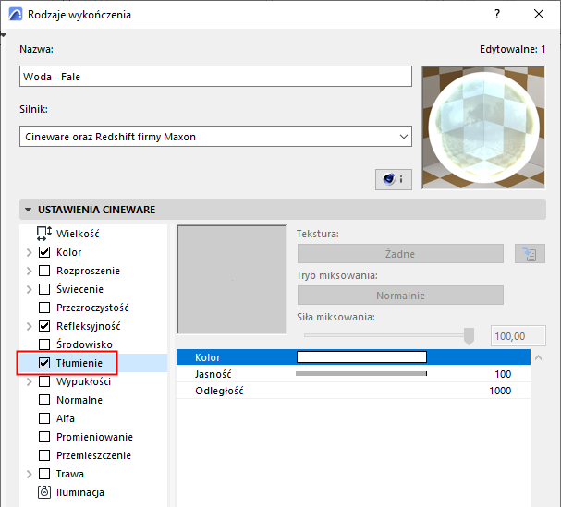Image resolution: width=561 pixels, height=507 pixels.
Task: Click the gray texture preview box
Action: coord(231,279)
